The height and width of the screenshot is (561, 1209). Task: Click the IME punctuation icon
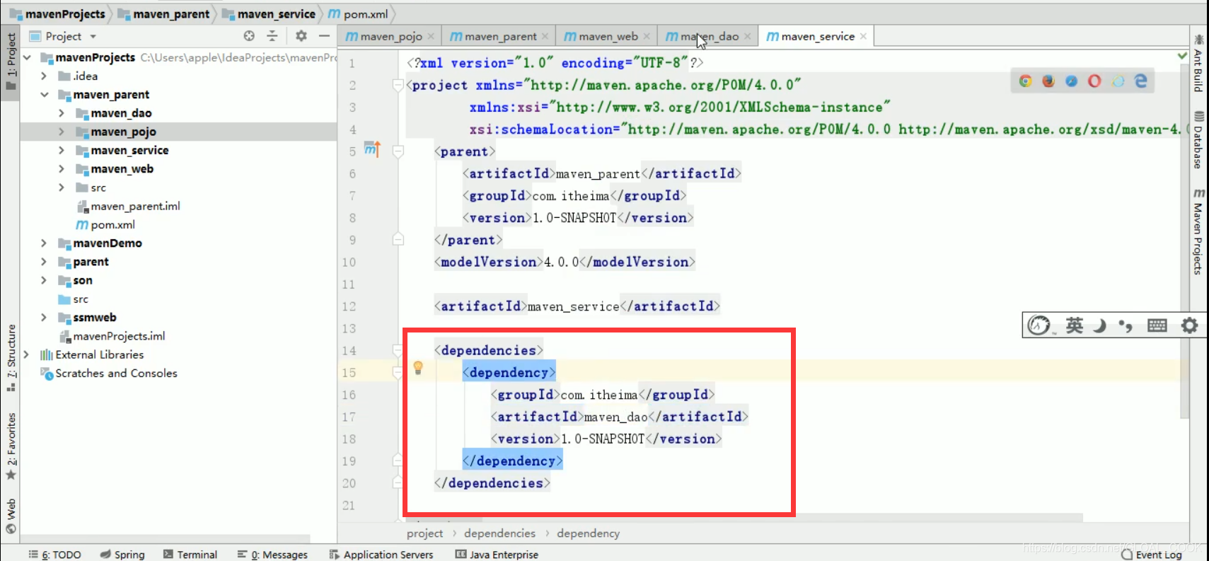1126,325
